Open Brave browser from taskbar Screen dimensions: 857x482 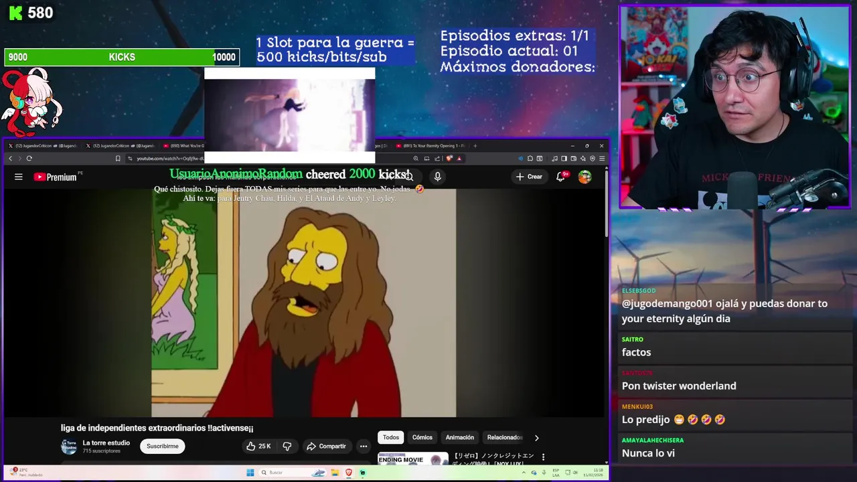coord(349,473)
